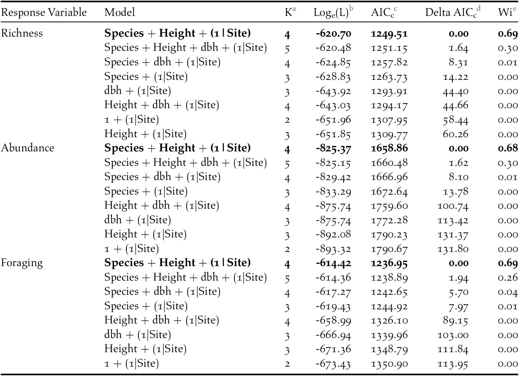
Task: Click the "Abundance" response variable label
Action: tap(27, 148)
